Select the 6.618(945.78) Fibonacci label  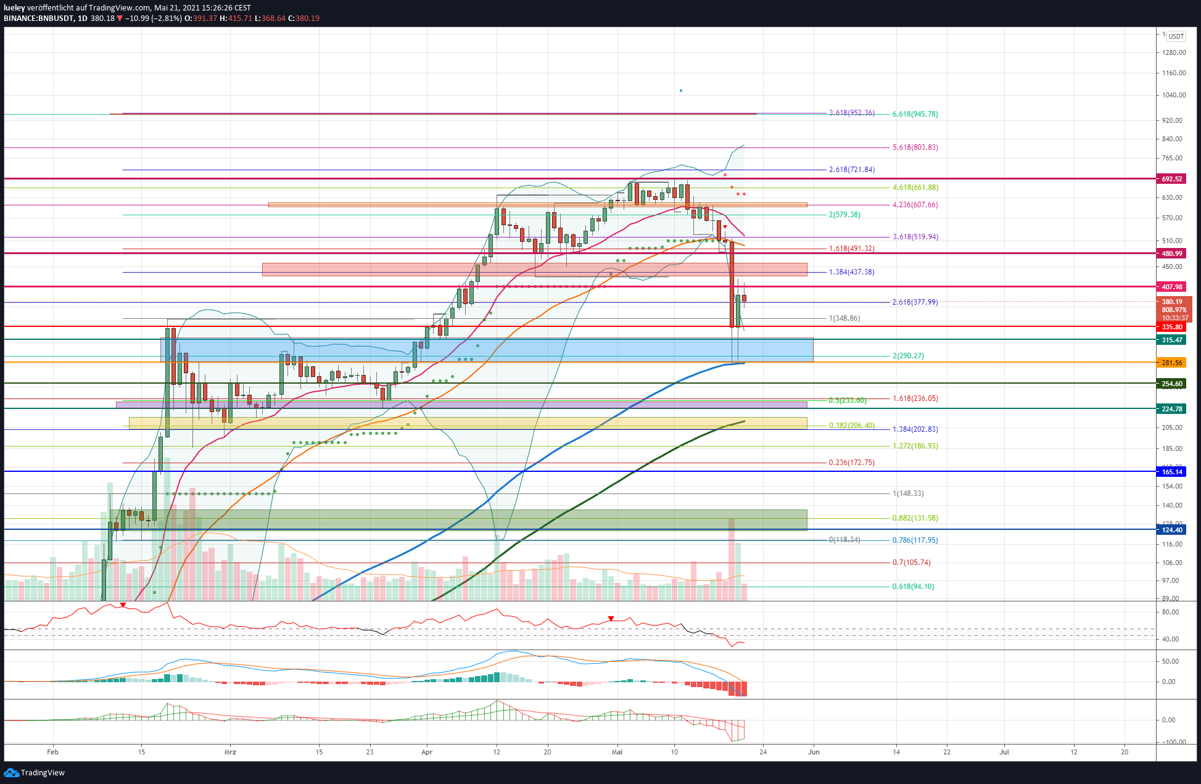click(x=915, y=114)
